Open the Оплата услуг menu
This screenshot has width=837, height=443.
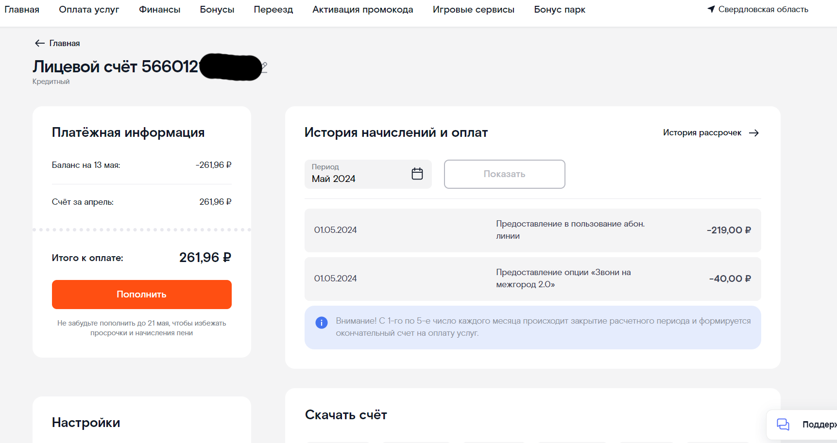tap(89, 9)
